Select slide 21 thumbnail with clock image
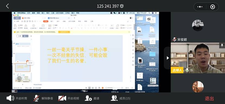225x104 pixels. pyautogui.click(x=23, y=78)
